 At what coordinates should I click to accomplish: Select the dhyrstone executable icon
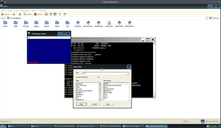pyautogui.click(x=88, y=24)
